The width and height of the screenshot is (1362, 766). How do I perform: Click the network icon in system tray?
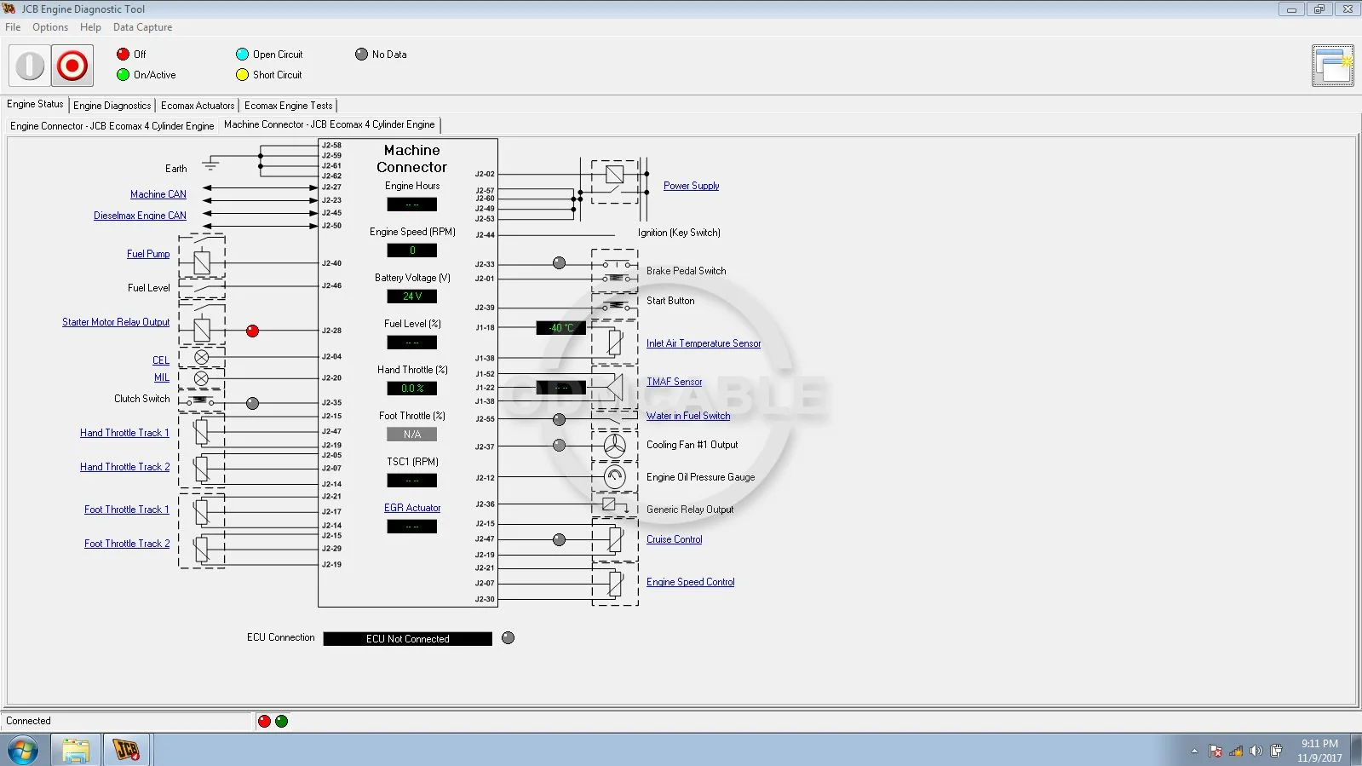coord(1236,751)
